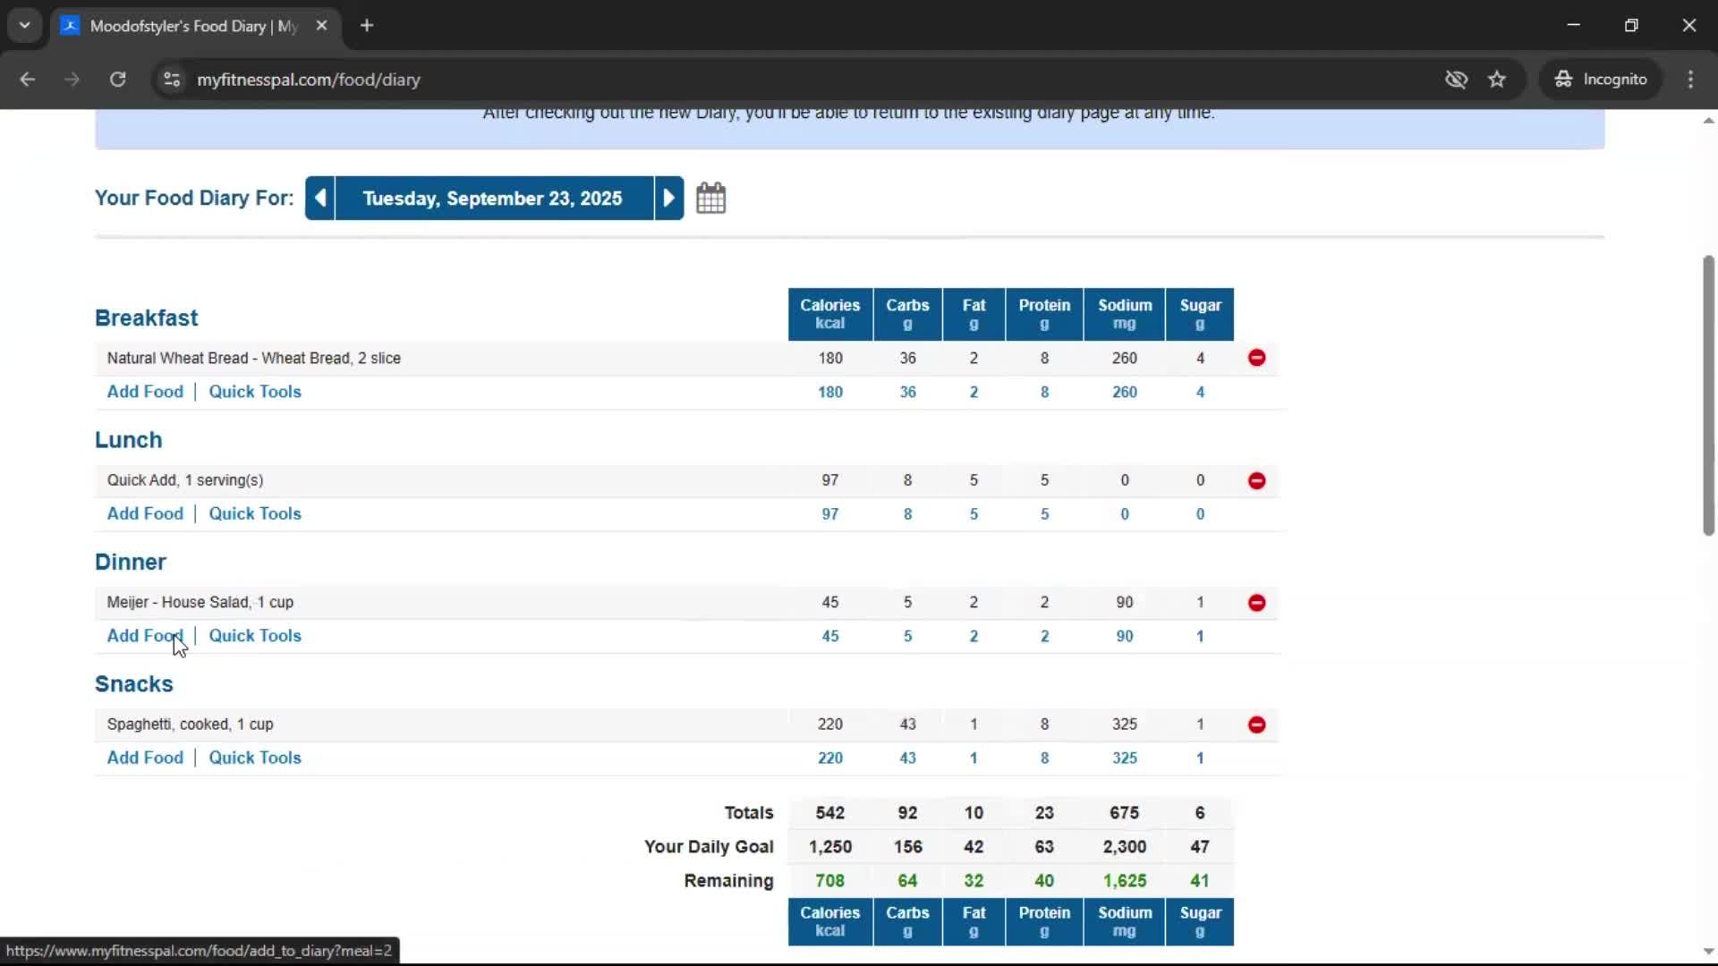Viewport: 1718px width, 966px height.
Task: Click daily goal calories value 1,250
Action: point(830,847)
